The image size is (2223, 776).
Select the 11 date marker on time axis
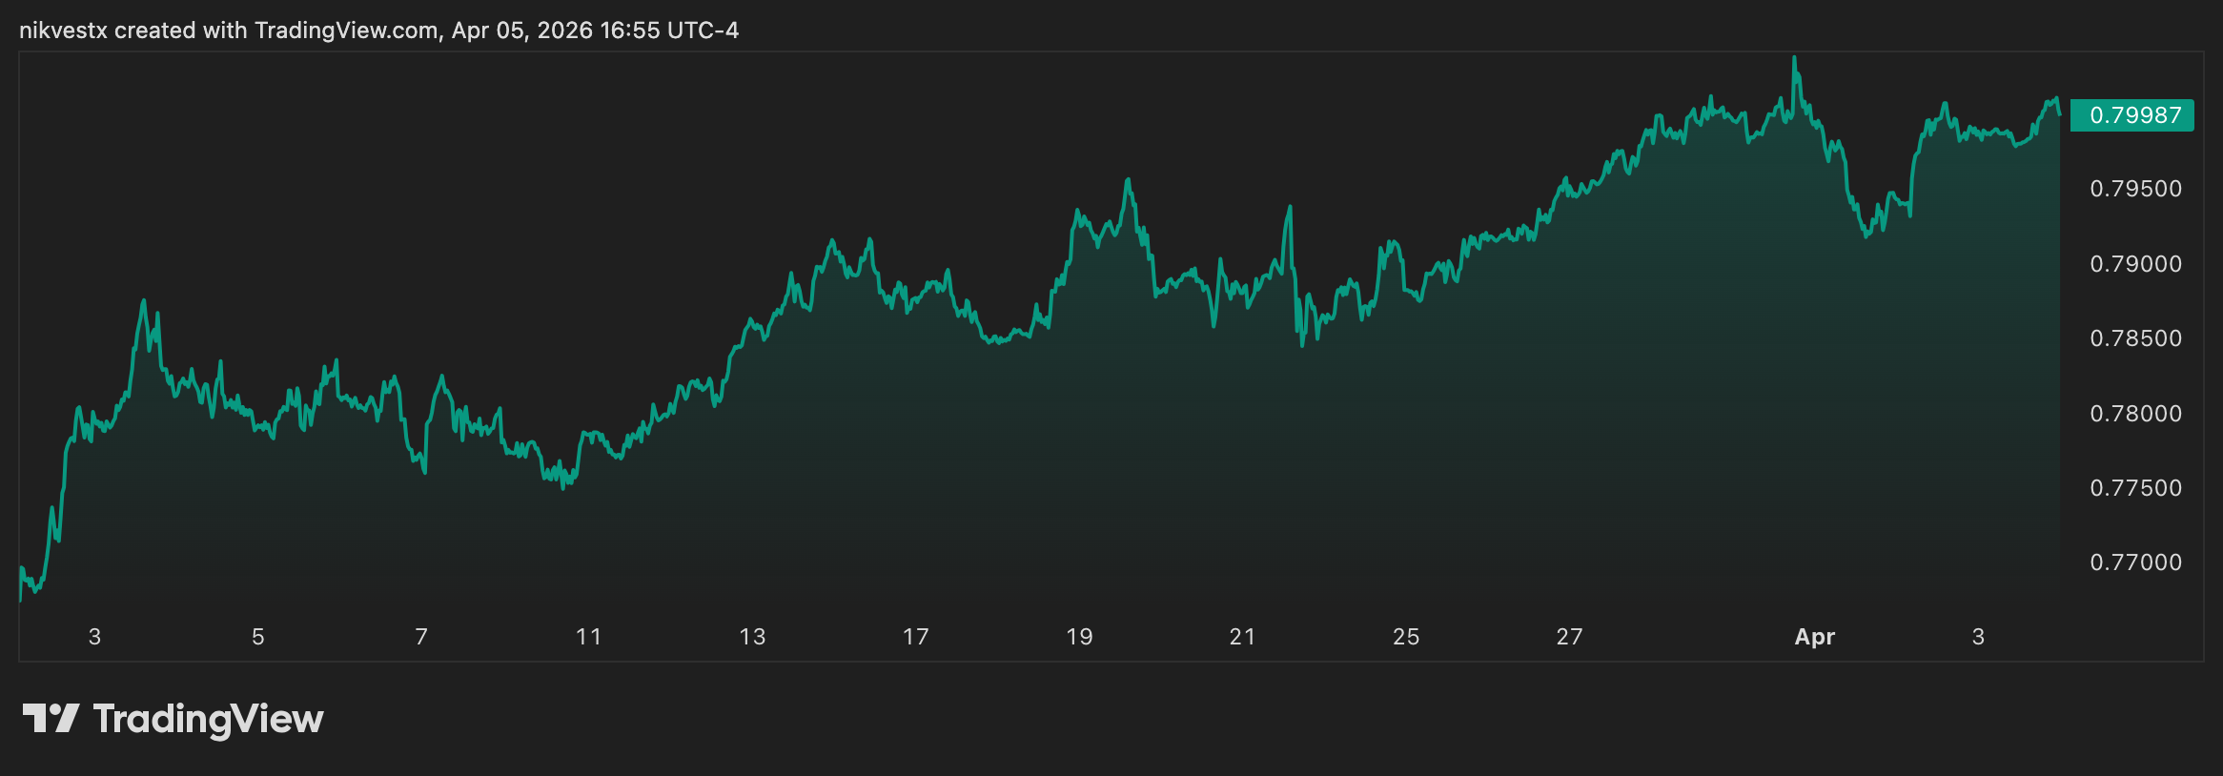point(589,637)
